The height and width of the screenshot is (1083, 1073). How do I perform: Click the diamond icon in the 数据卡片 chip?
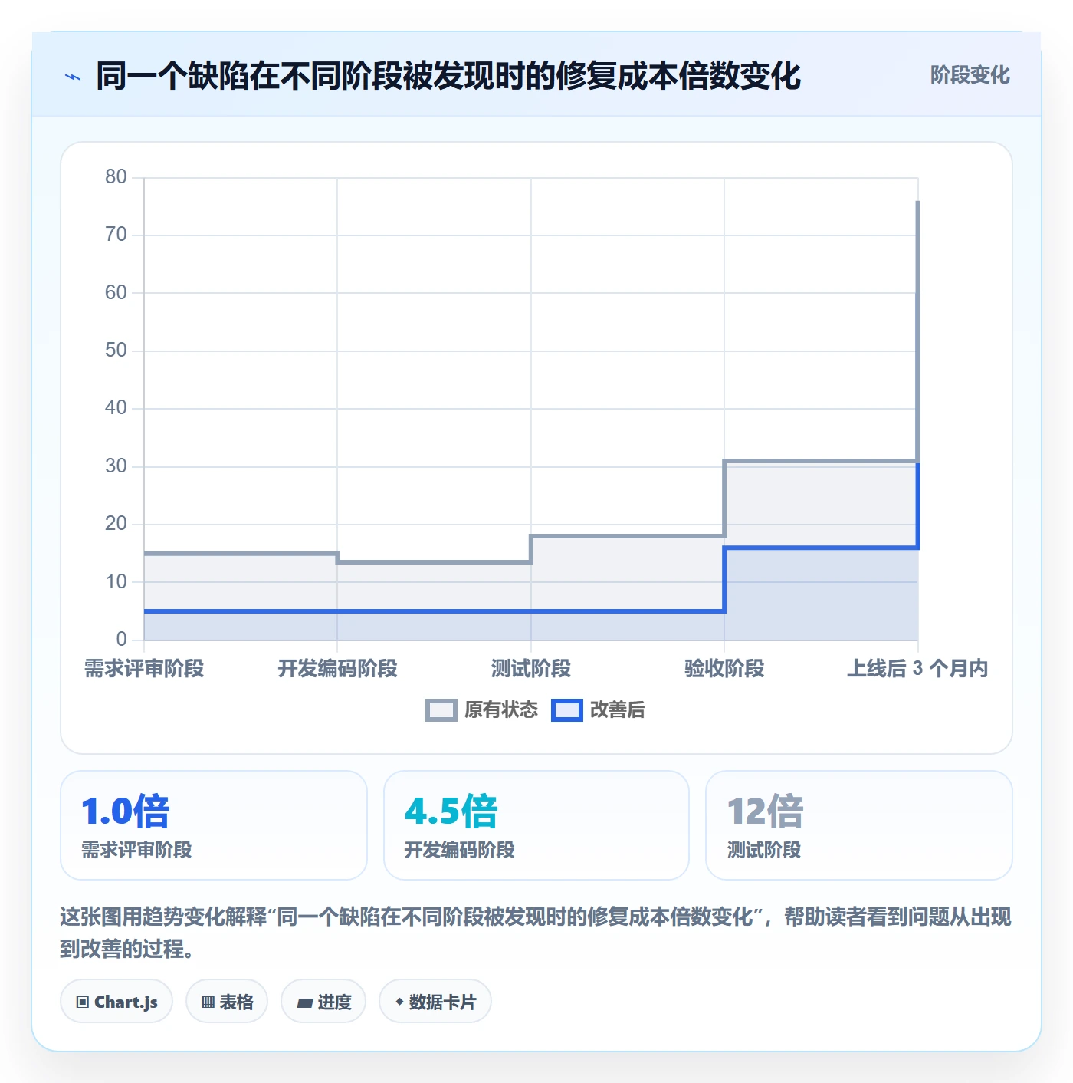[x=399, y=1002]
